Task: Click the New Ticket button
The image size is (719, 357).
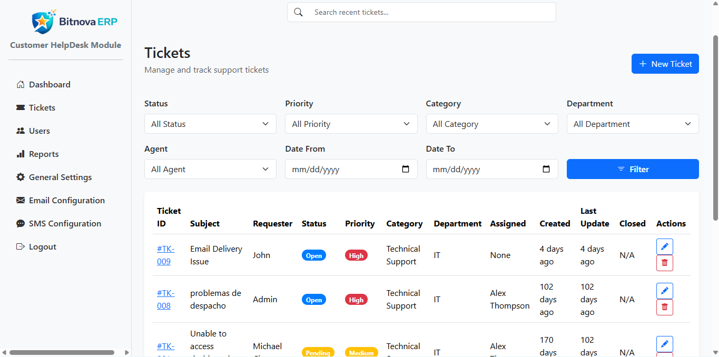Action: pos(665,64)
